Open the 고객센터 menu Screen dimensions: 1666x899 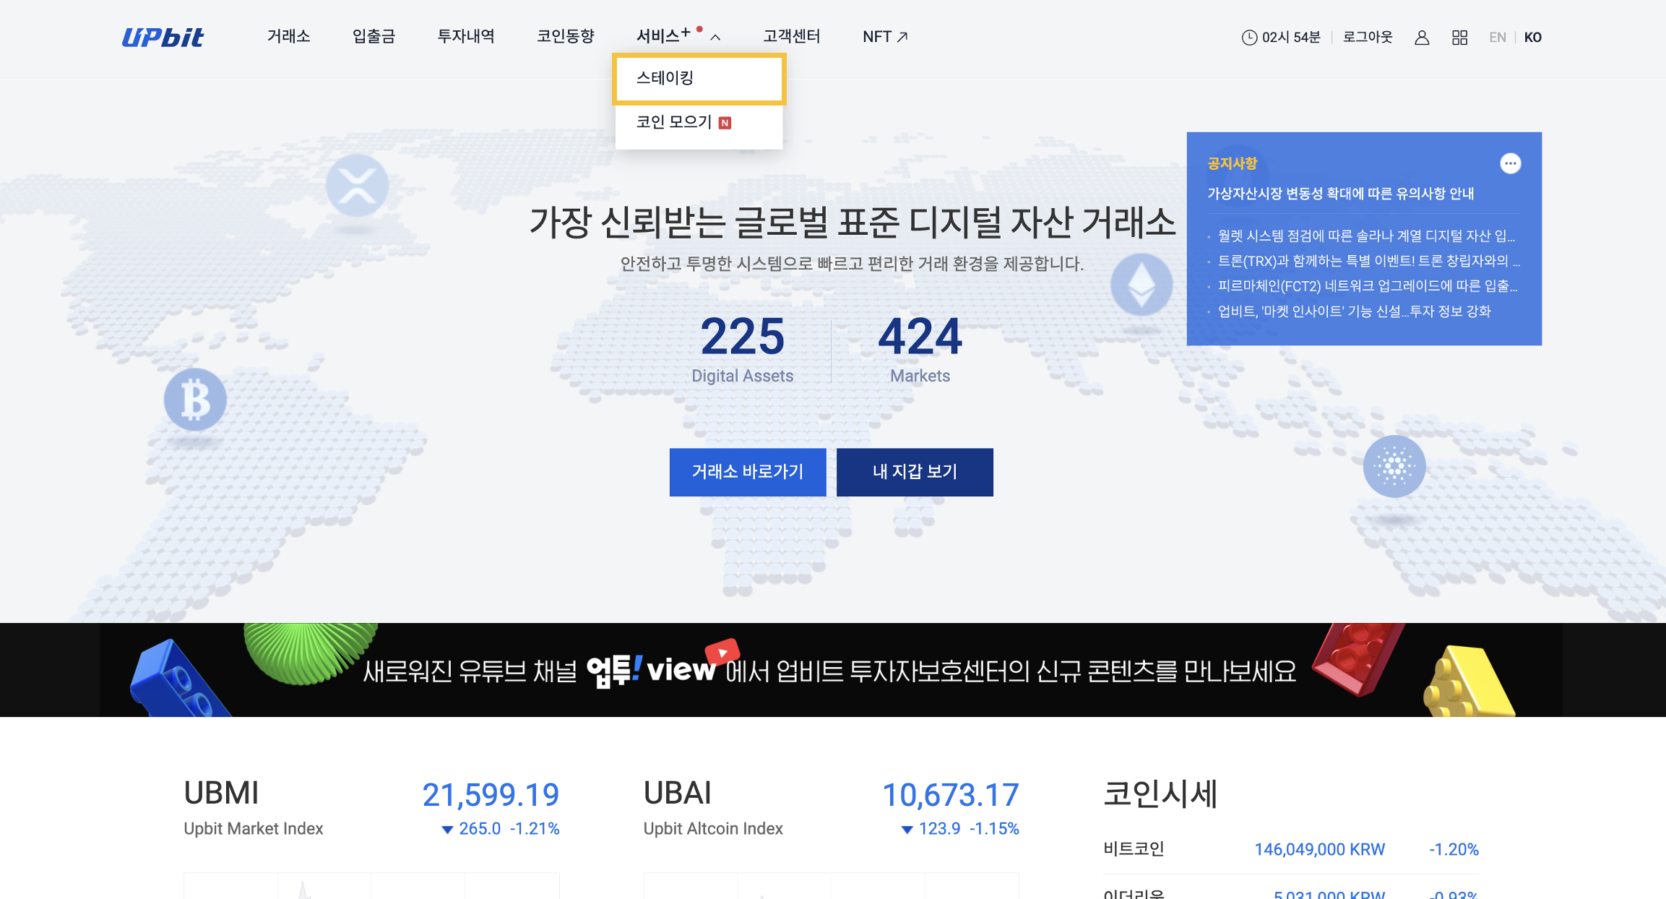[x=792, y=36]
